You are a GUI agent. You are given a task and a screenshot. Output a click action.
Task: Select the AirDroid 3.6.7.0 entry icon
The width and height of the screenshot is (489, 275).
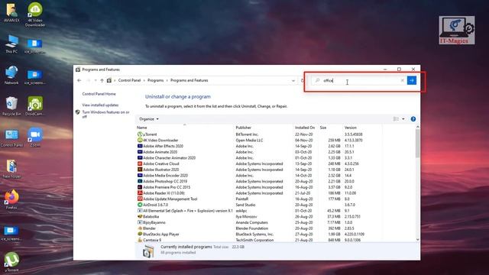(140, 205)
